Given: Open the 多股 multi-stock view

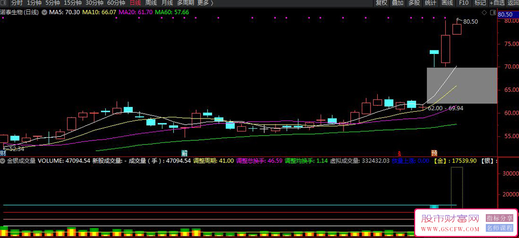Looking at the screenshot, I should (414, 3).
